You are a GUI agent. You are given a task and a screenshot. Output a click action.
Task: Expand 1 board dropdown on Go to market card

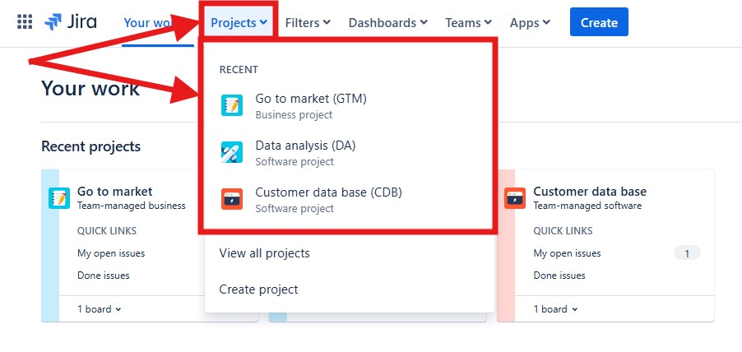click(99, 309)
